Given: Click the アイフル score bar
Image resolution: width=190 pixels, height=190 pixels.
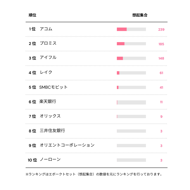Looking at the screenshot, I should coord(131,58).
